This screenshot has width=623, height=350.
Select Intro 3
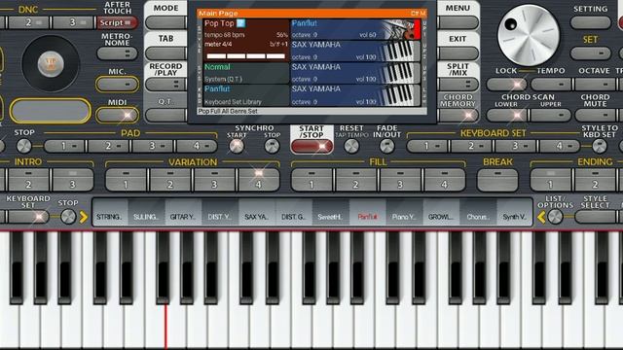pos(73,179)
